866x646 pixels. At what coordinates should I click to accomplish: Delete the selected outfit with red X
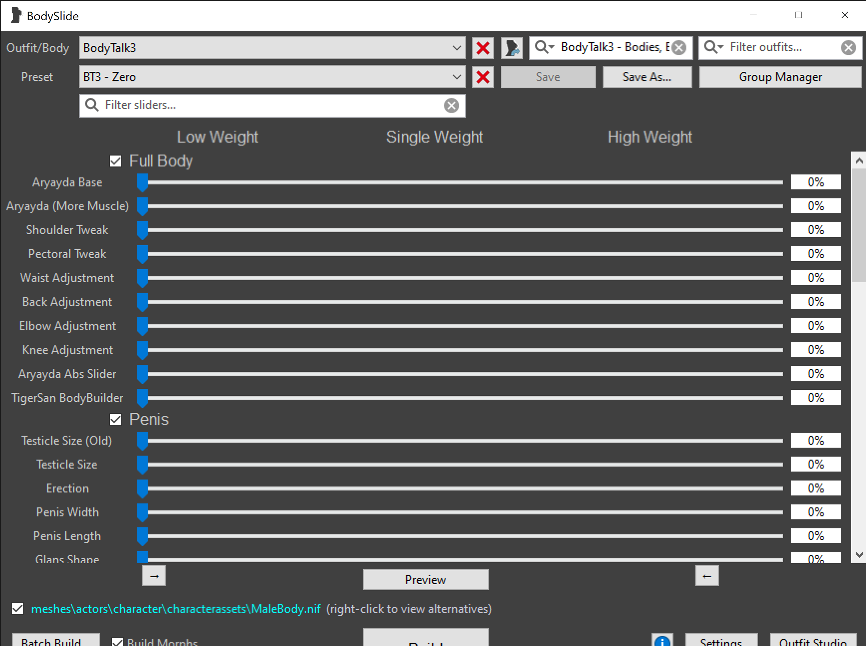pyautogui.click(x=483, y=48)
